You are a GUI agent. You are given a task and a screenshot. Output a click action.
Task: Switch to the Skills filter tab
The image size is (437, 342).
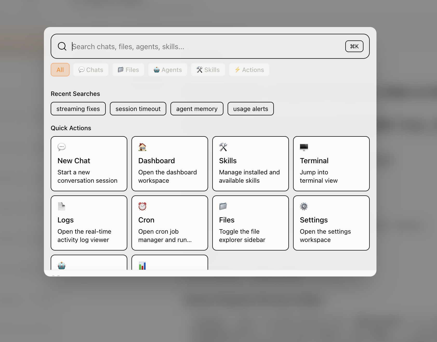coord(208,70)
